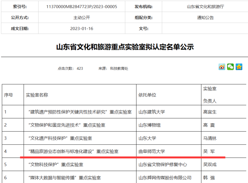248x183 pixels.
Task: Click the 依托单位 column header
Action: tap(147, 95)
